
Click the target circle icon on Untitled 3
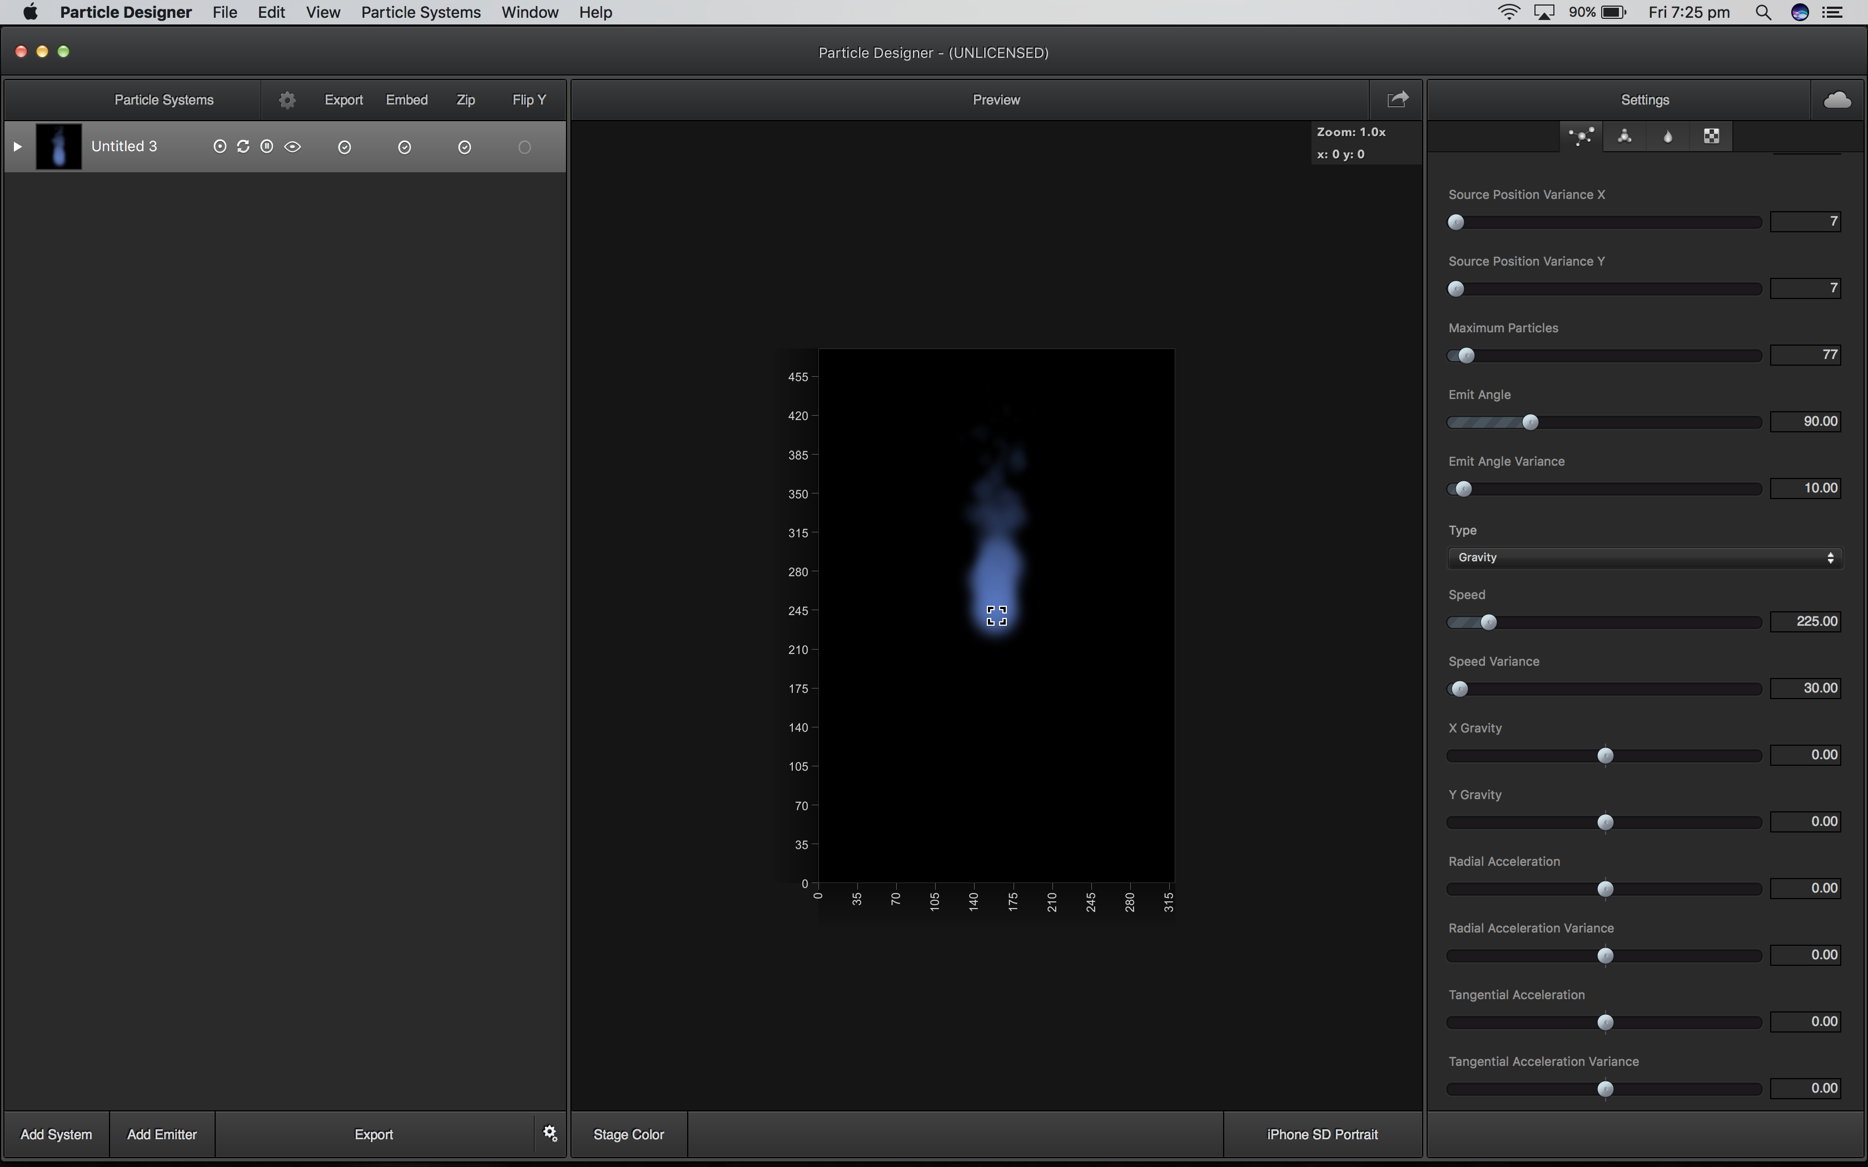pyautogui.click(x=219, y=147)
